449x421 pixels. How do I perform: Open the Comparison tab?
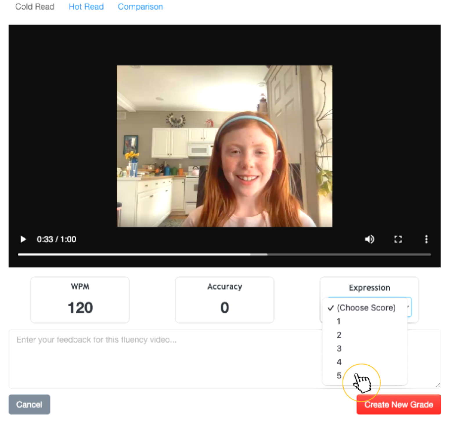[x=140, y=7]
